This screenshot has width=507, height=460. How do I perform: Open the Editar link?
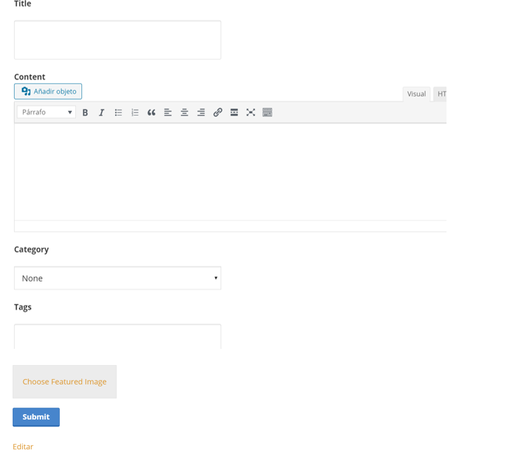23,447
